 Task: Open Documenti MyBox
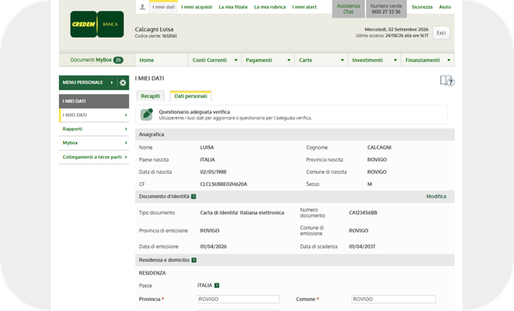(x=97, y=60)
